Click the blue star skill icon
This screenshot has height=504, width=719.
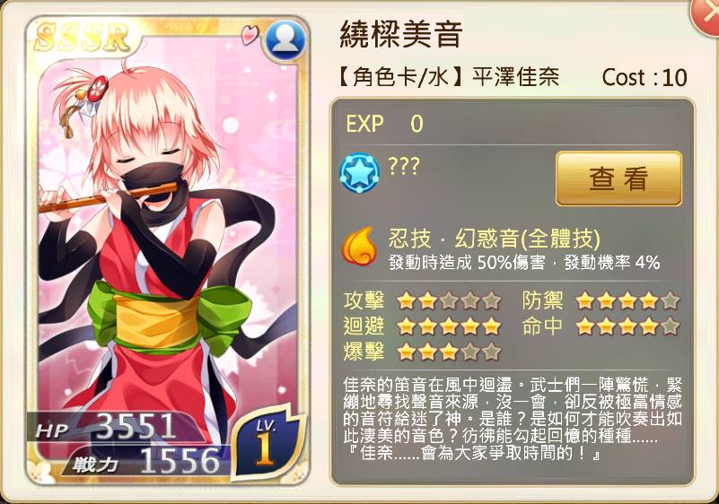click(x=359, y=173)
